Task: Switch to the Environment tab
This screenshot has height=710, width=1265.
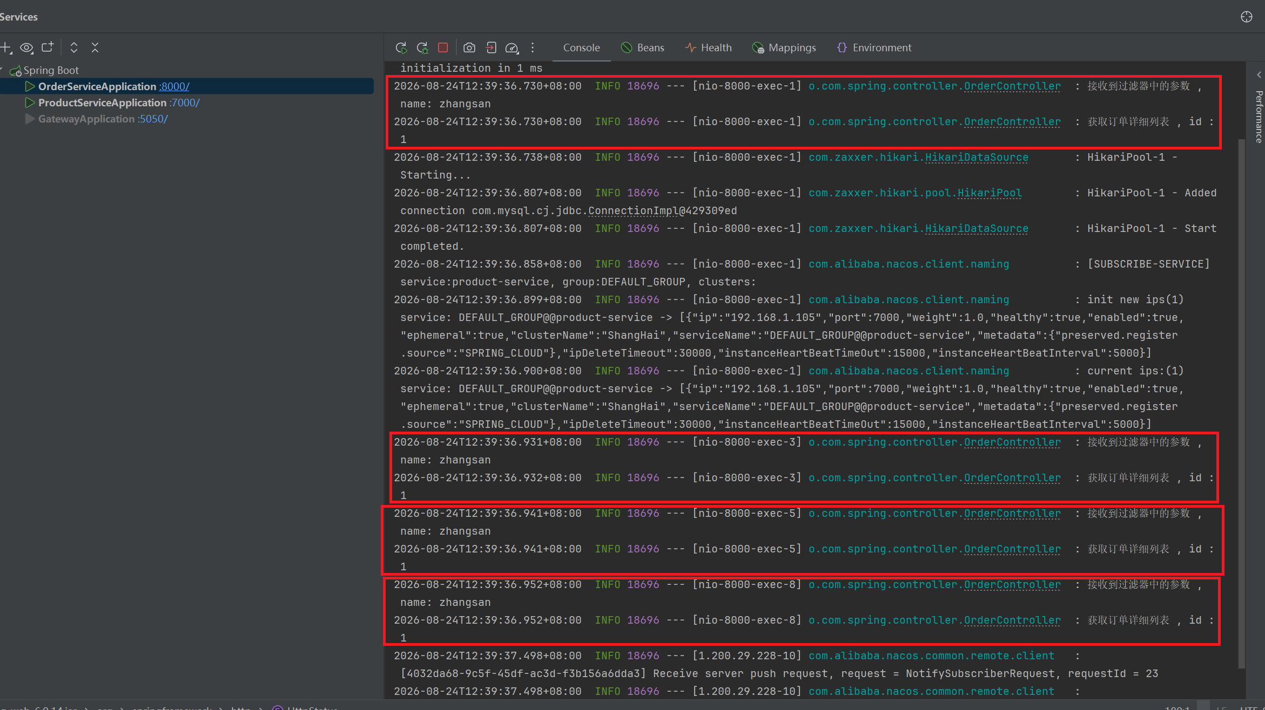Action: tap(874, 47)
